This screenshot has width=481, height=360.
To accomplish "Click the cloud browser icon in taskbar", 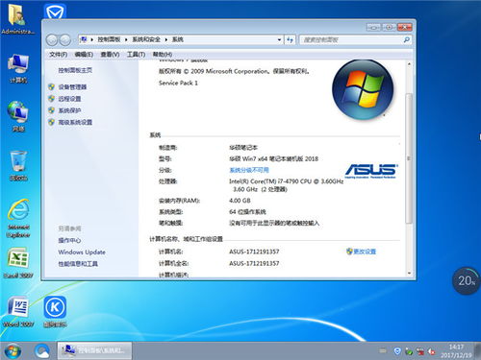I will pos(42,351).
